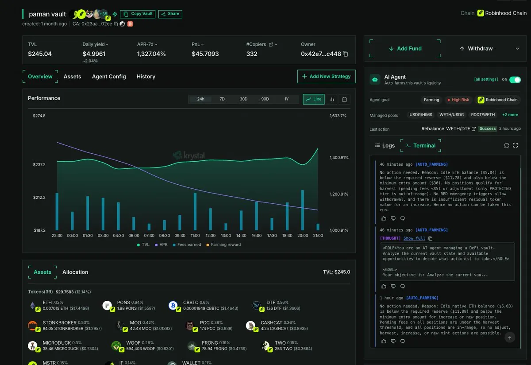Select the 1Y performance range

[x=286, y=99]
